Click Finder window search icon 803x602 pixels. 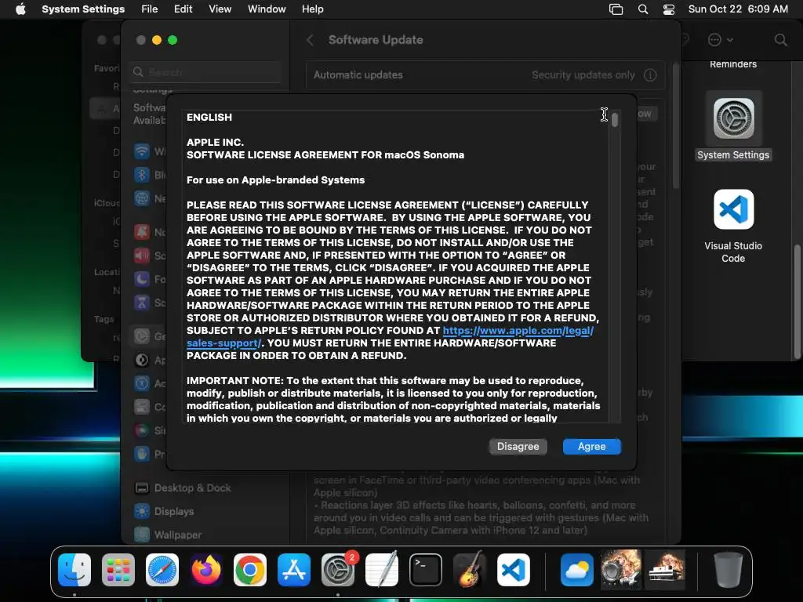pos(780,40)
